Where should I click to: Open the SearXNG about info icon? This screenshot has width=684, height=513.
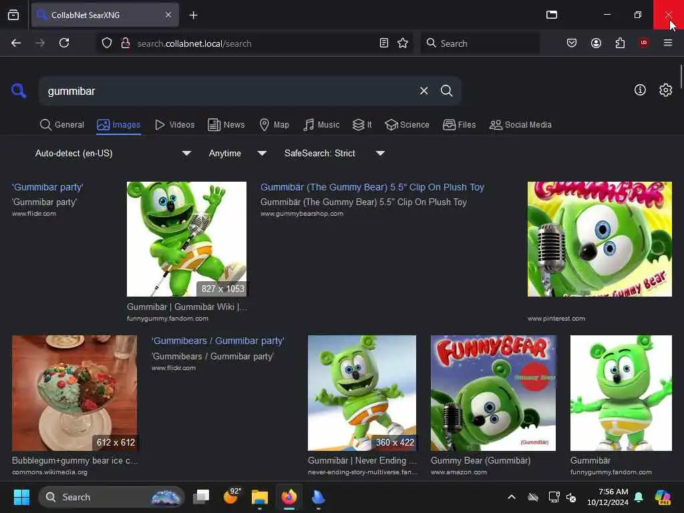[640, 90]
